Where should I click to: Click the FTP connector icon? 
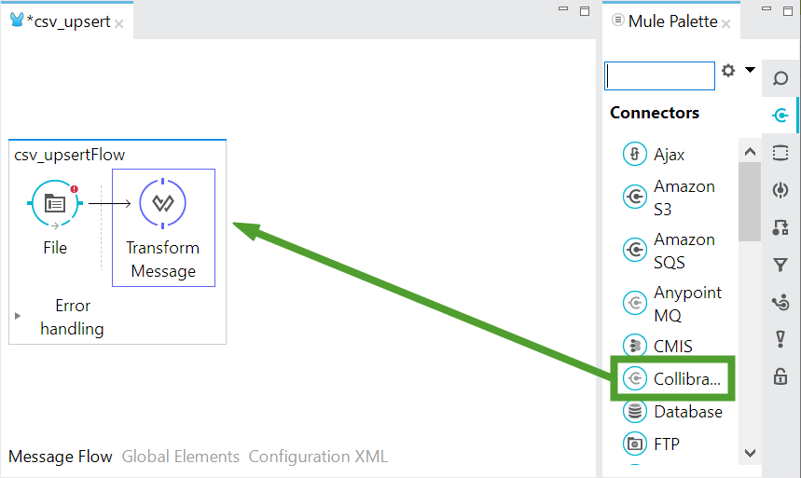[635, 444]
